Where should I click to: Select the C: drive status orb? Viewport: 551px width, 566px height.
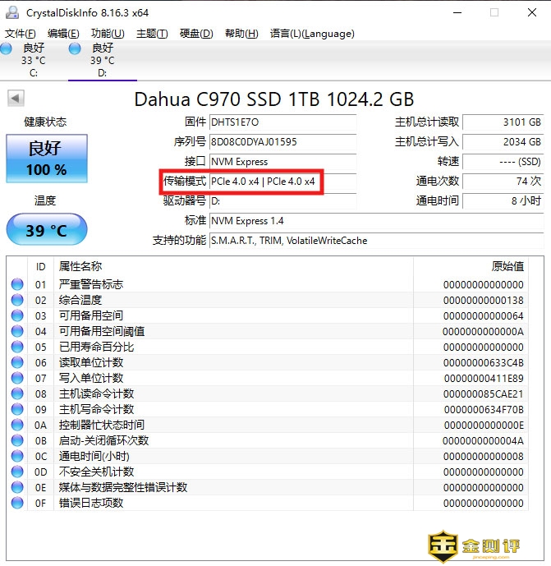click(7, 49)
